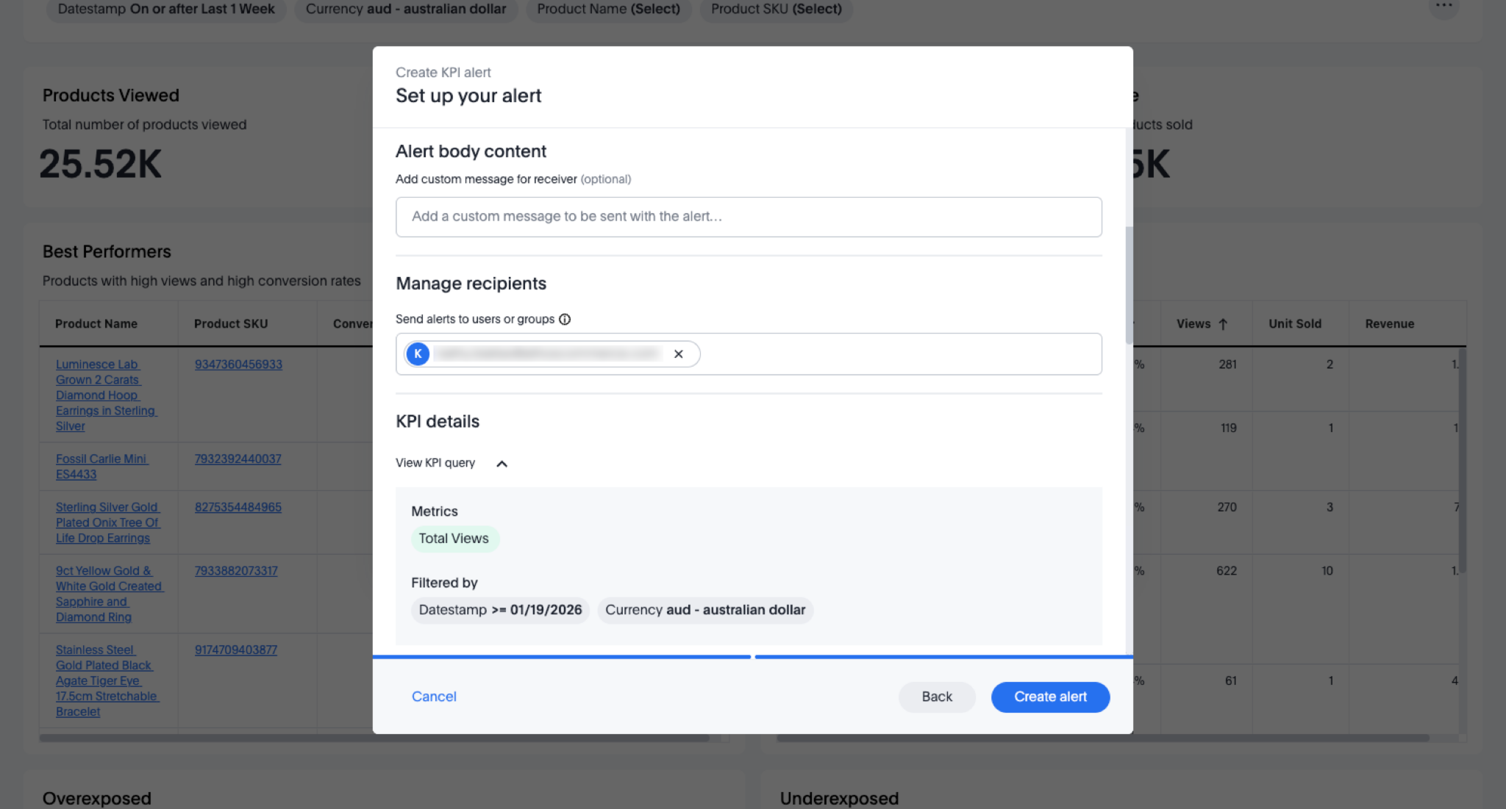
Task: Open SKU 9347360456933 link
Action: pos(238,364)
